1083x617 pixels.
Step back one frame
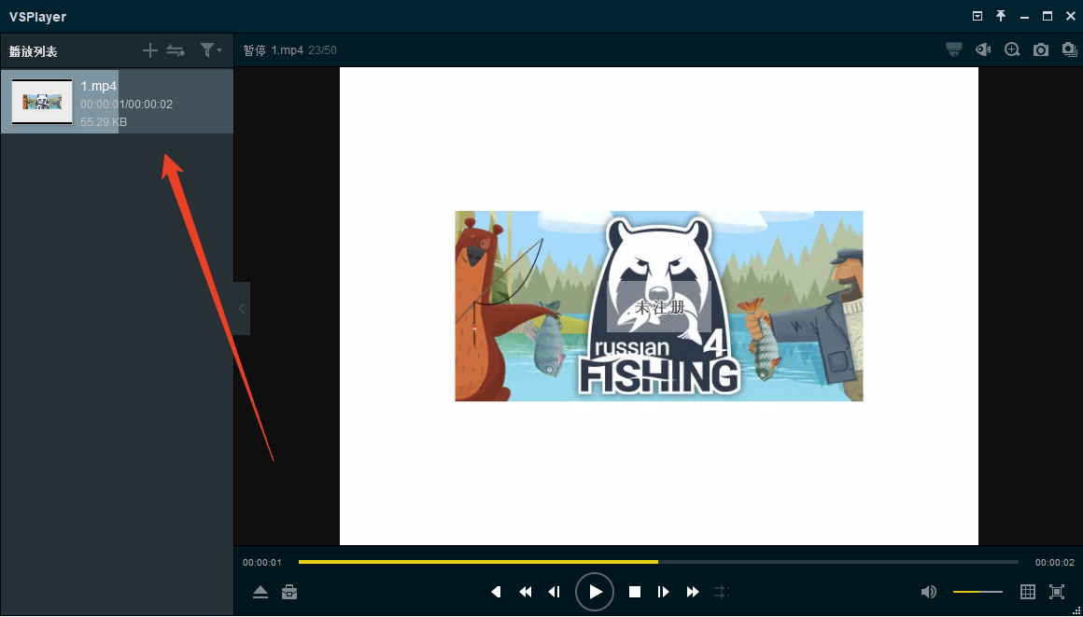tap(554, 592)
